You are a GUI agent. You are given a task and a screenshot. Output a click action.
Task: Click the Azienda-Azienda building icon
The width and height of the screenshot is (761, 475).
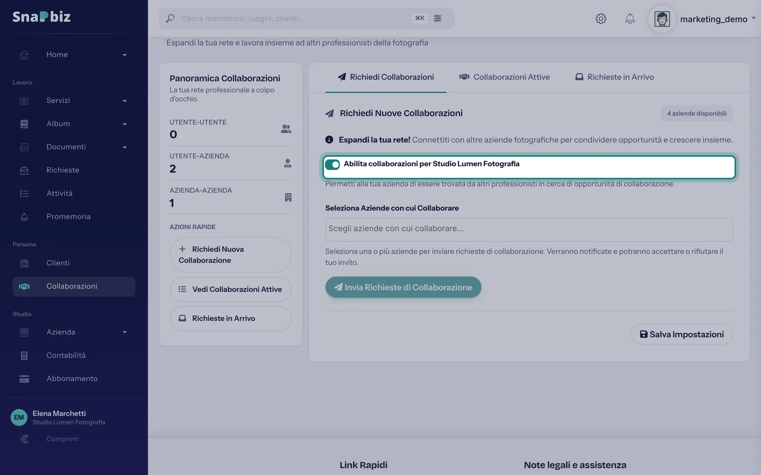tap(288, 197)
